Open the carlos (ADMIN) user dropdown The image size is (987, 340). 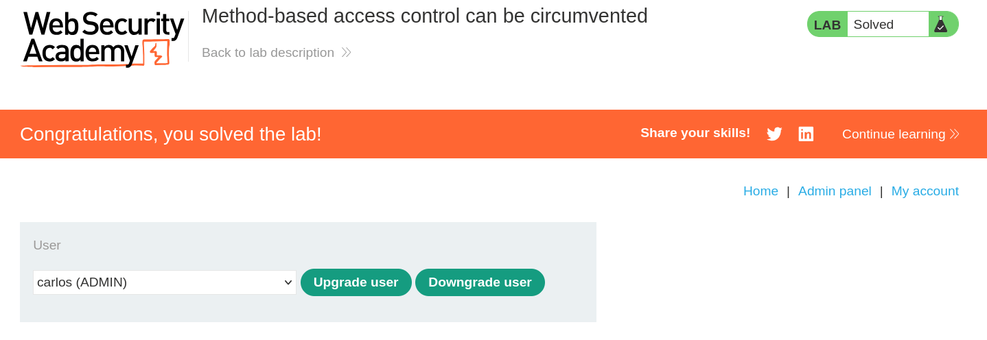coord(165,282)
